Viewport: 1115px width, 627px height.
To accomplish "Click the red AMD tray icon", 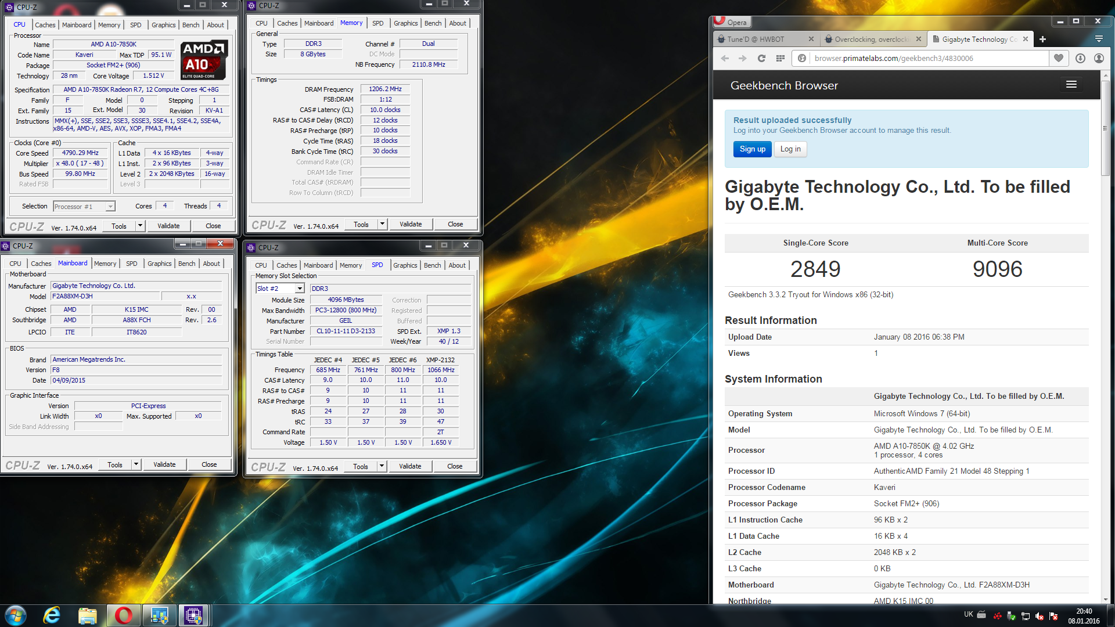I will (x=998, y=616).
